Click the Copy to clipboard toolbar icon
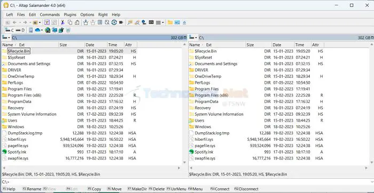Screen dimensions: 374x193 (x=70, y=22)
